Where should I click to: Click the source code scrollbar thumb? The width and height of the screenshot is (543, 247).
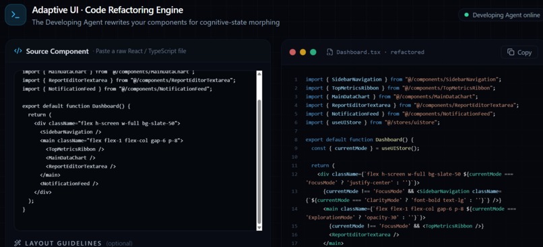click(x=259, y=162)
